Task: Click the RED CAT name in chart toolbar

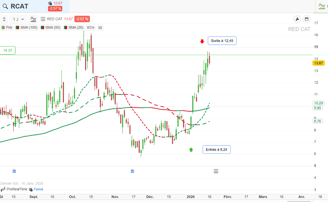Action: coord(54,19)
